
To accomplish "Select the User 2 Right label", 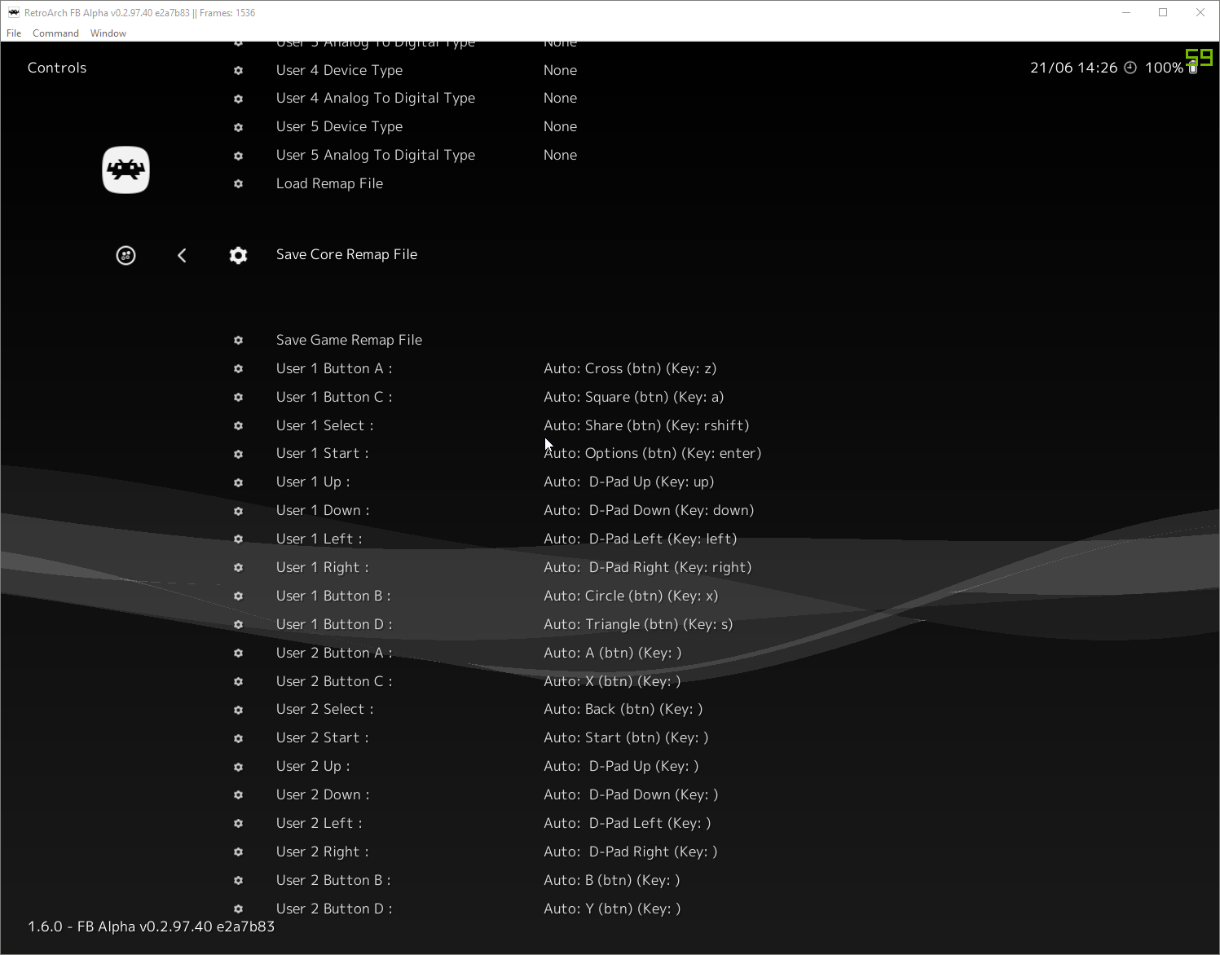I will 323,852.
